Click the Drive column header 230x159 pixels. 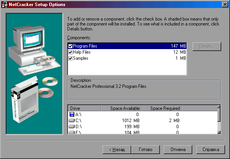point(84,108)
